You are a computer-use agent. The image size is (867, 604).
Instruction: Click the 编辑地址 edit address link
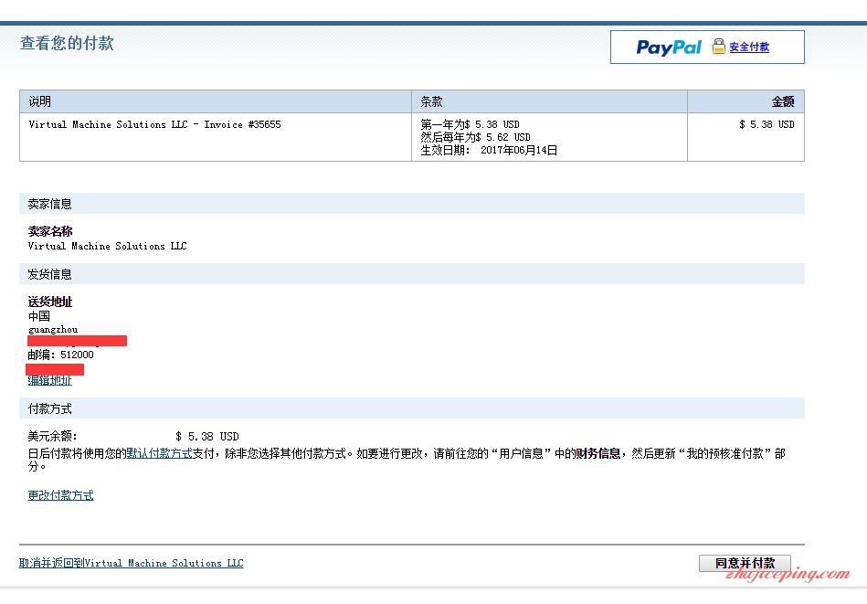point(49,380)
